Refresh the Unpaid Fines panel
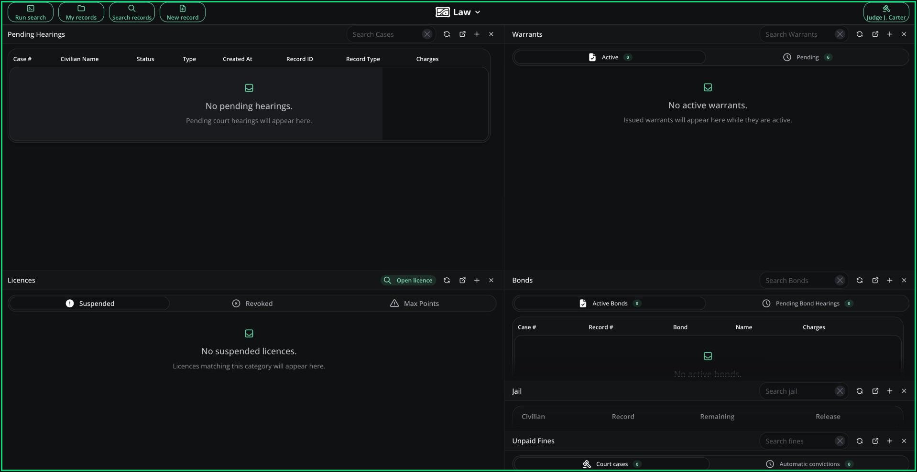This screenshot has width=917, height=472. click(x=860, y=441)
